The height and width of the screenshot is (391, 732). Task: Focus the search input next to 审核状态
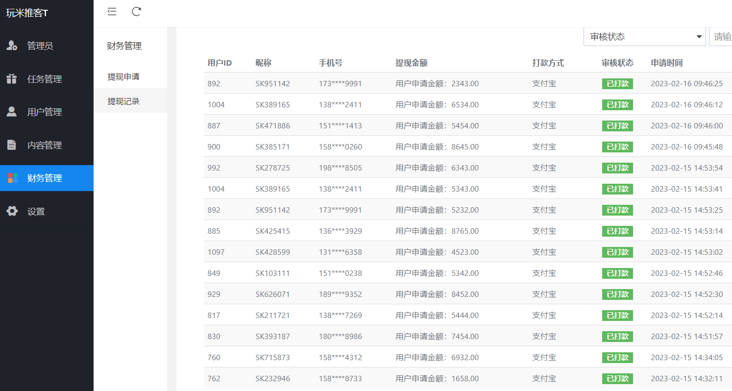click(x=721, y=37)
